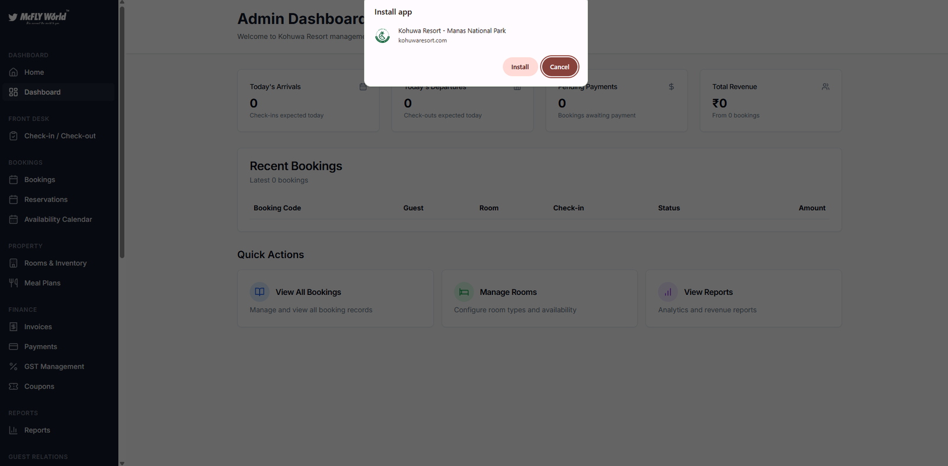Click the sidebar scroll up arrow
The image size is (948, 466).
pos(122,2)
